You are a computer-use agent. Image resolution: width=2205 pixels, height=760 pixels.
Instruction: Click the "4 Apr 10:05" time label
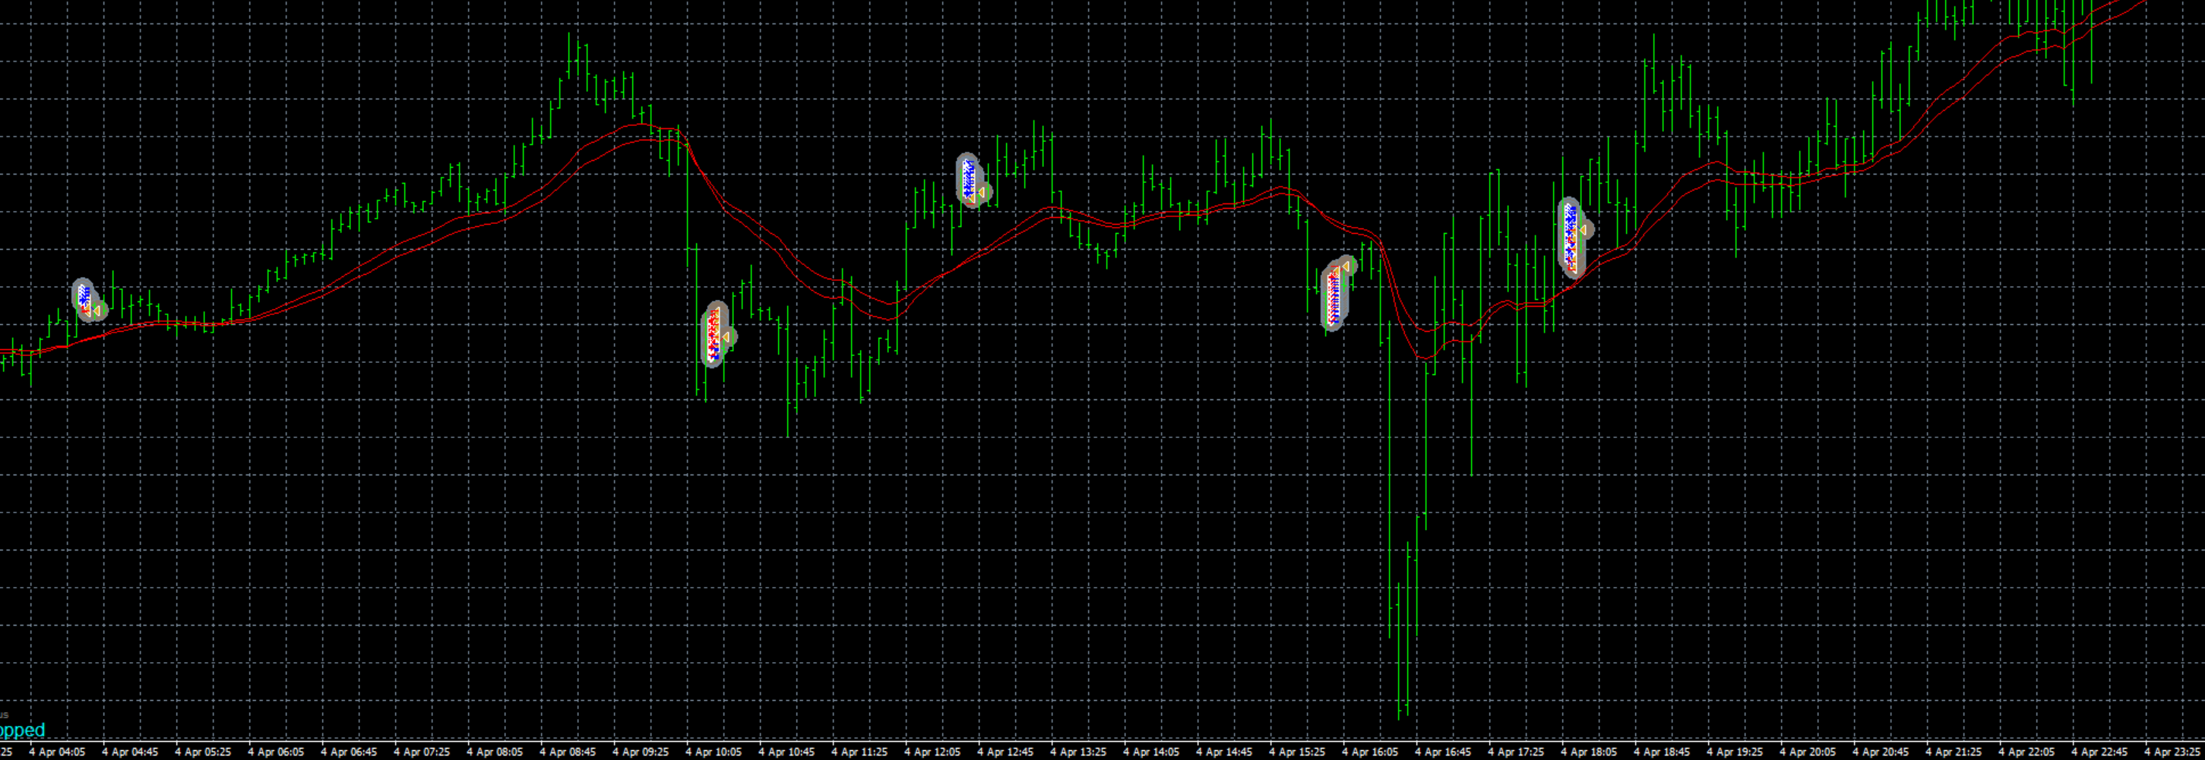713,752
